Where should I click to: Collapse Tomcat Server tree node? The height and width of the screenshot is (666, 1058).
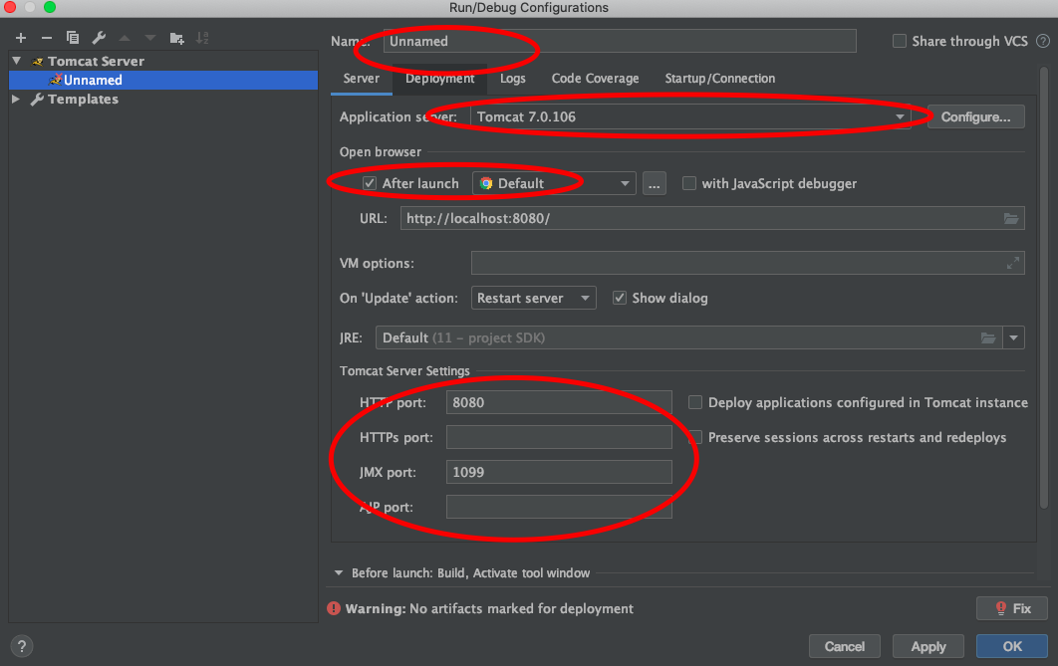(x=17, y=61)
